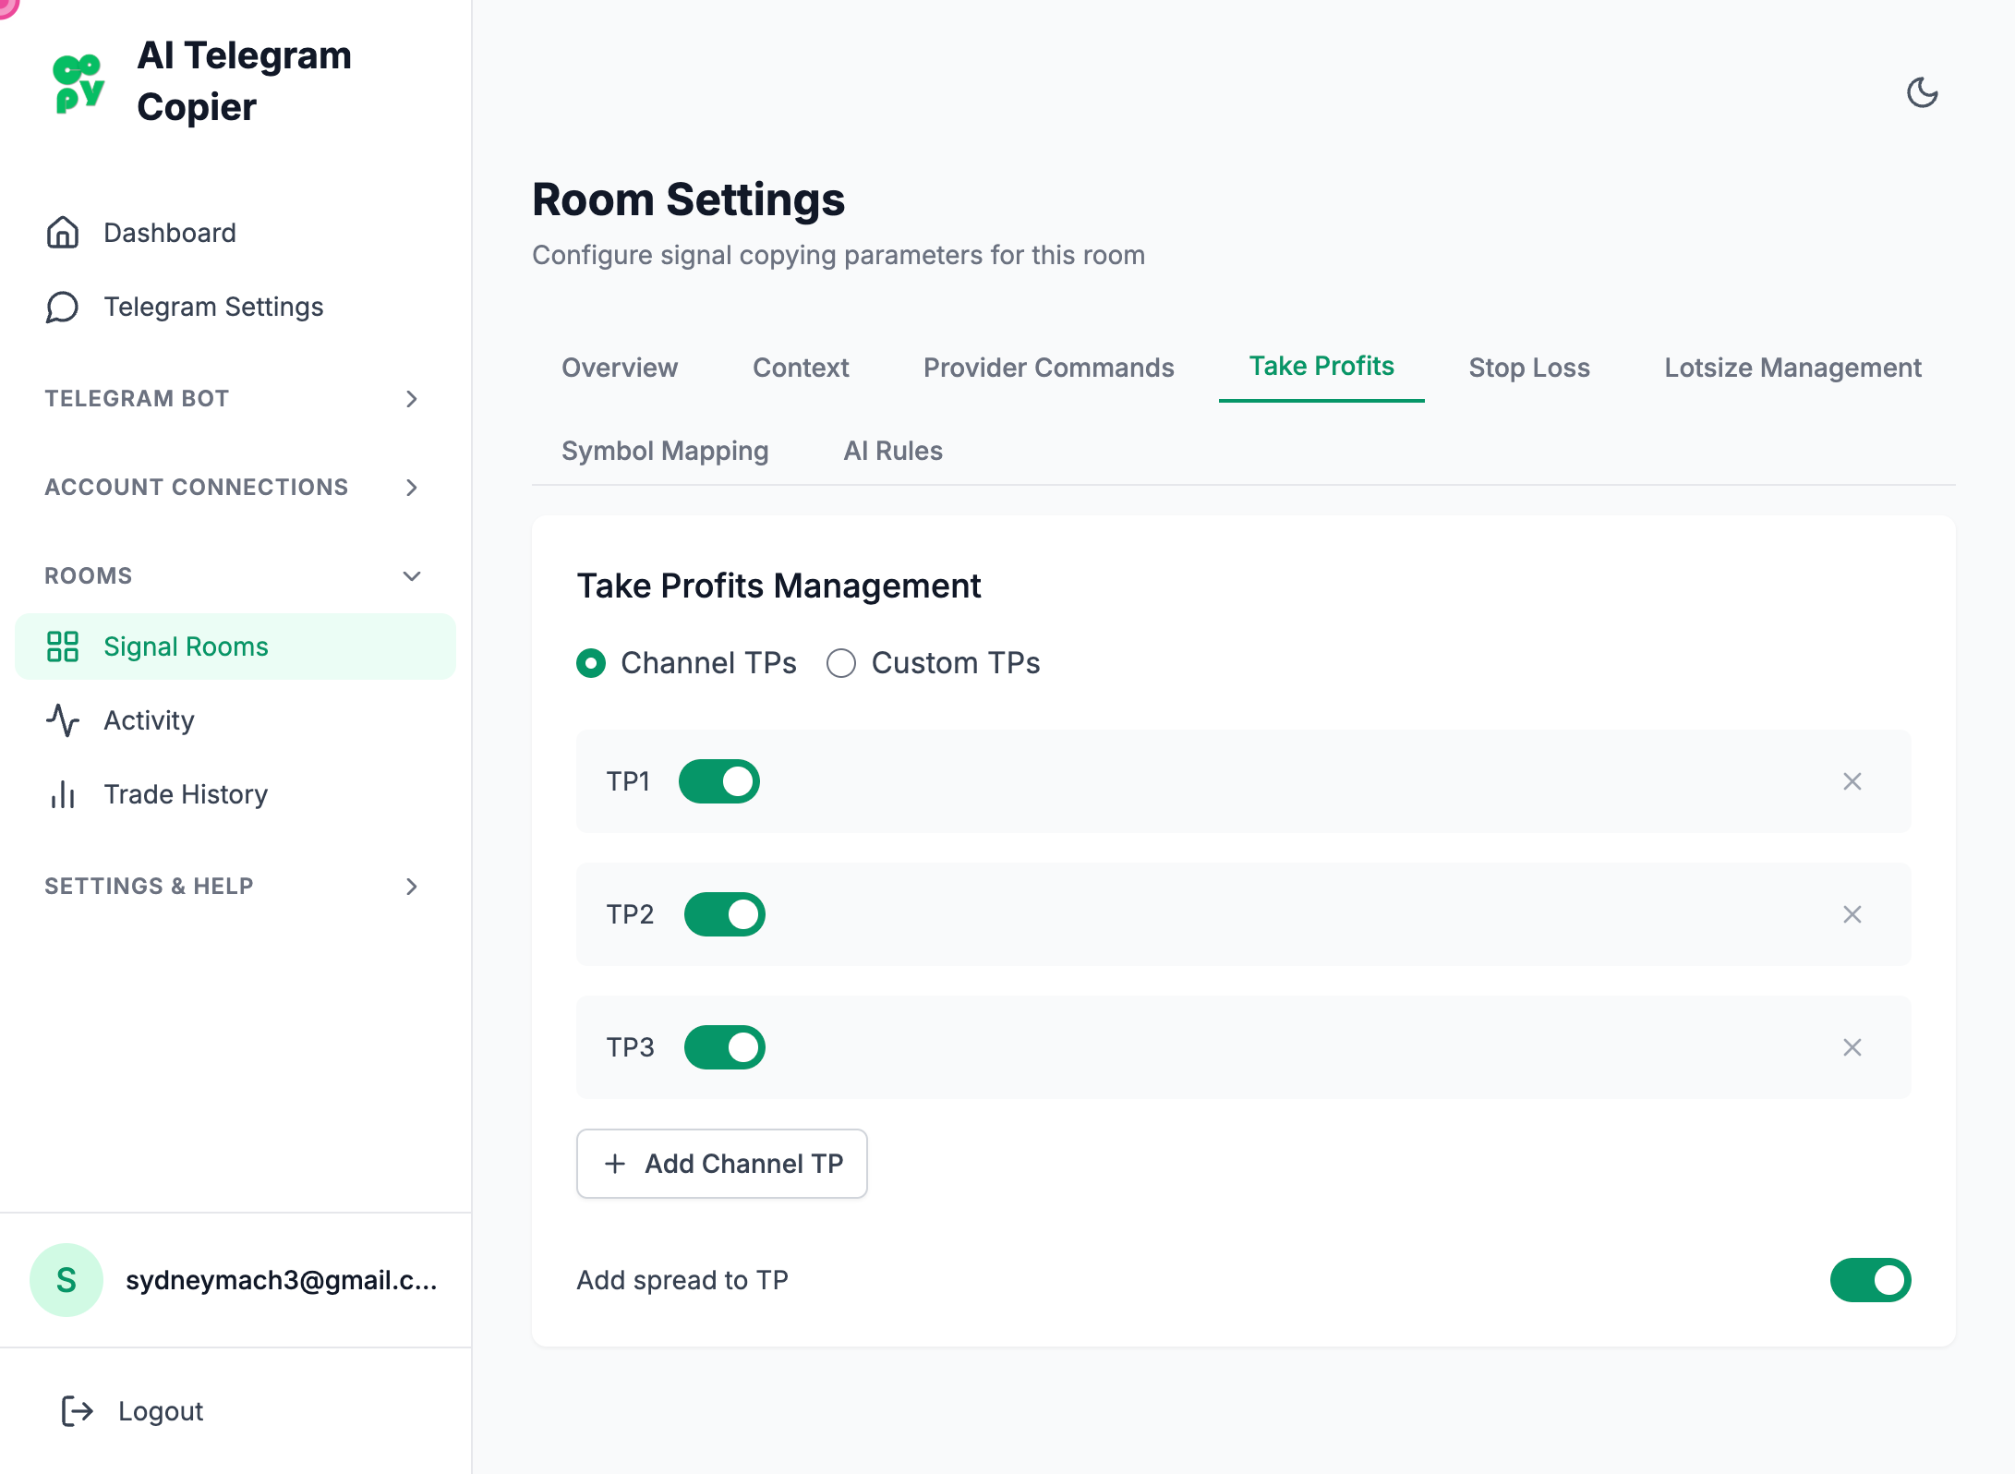Screen dimensions: 2015x1474
Task: Remove TP3 with its X icon
Action: (x=1852, y=1047)
